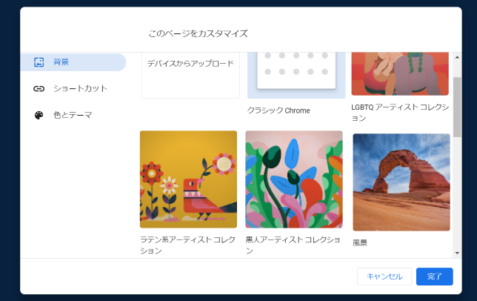Open the 風景 landscape arch thumbnail
Image resolution: width=477 pixels, height=301 pixels.
click(x=401, y=182)
